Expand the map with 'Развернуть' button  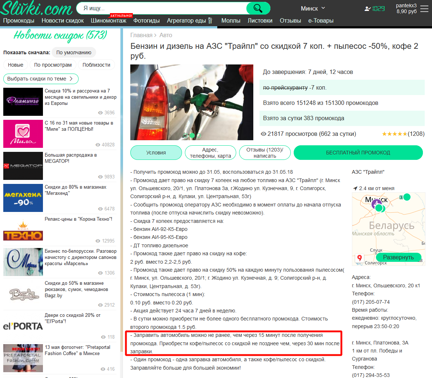point(398,257)
